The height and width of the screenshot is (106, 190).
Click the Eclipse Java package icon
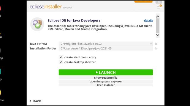[x=37, y=24]
